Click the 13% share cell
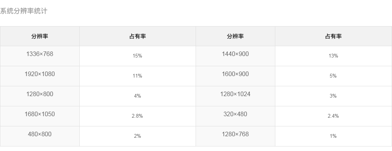392x151 pixels. (x=333, y=56)
